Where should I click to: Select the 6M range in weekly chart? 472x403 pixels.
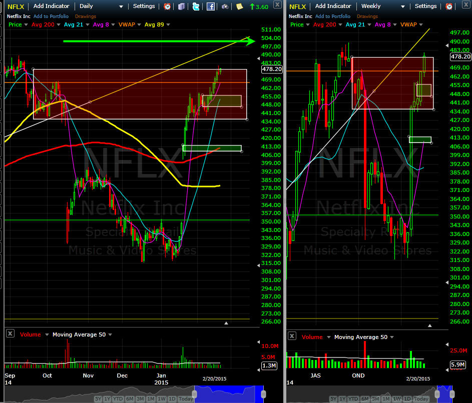[364, 399]
